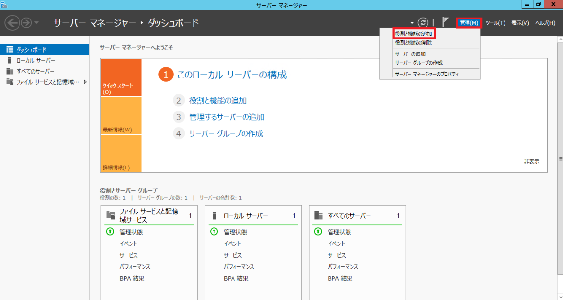Select 役割と機能の追加 from the menu
This screenshot has height=300, width=563.
click(x=414, y=34)
